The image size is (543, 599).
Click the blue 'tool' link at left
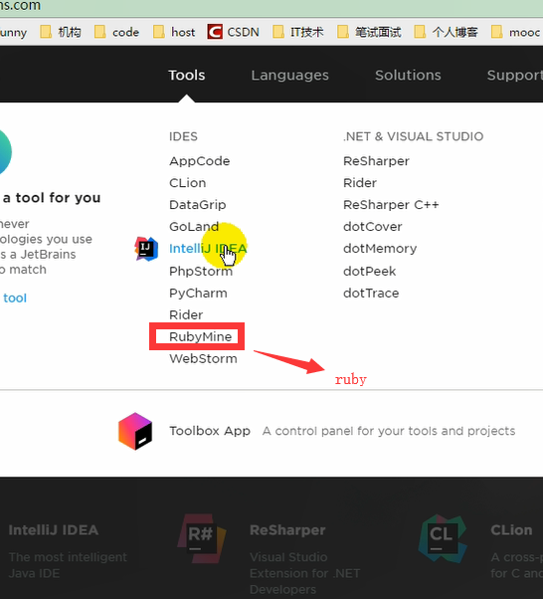click(x=15, y=298)
